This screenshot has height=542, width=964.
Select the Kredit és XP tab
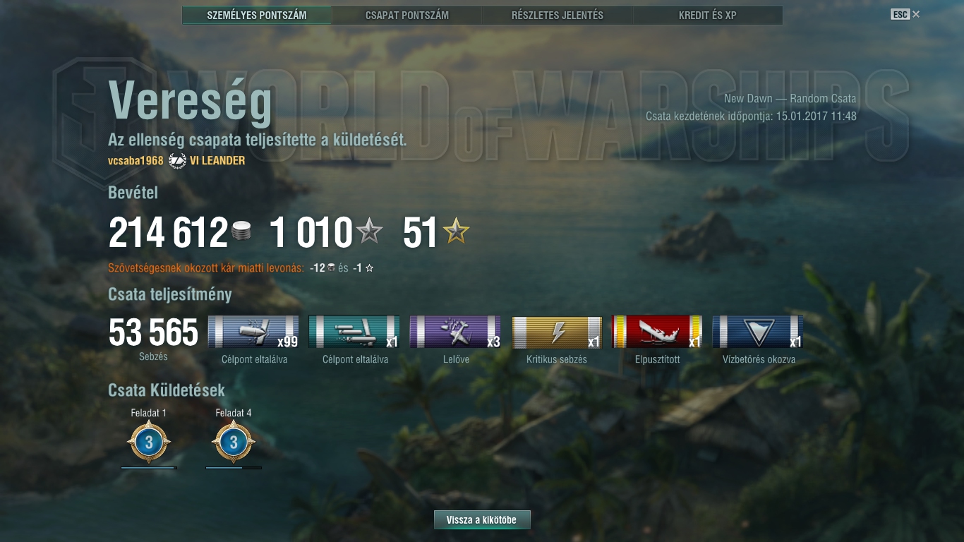(x=708, y=15)
